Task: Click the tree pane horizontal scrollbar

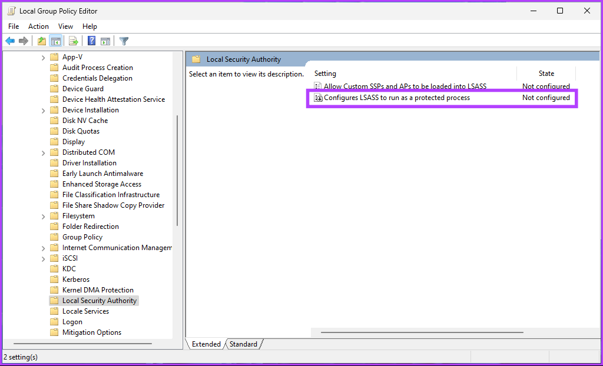Action: pyautogui.click(x=82, y=344)
